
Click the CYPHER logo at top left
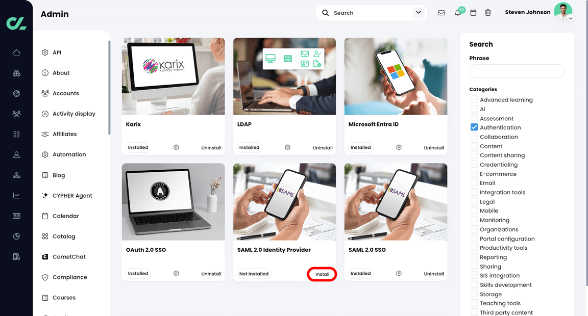(x=16, y=23)
